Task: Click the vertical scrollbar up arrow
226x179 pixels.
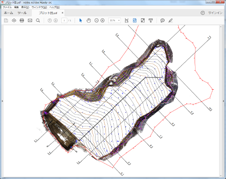Action: point(221,27)
